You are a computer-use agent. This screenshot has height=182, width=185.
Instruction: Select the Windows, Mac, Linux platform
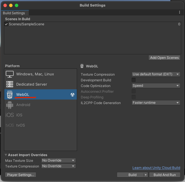coord(41,74)
